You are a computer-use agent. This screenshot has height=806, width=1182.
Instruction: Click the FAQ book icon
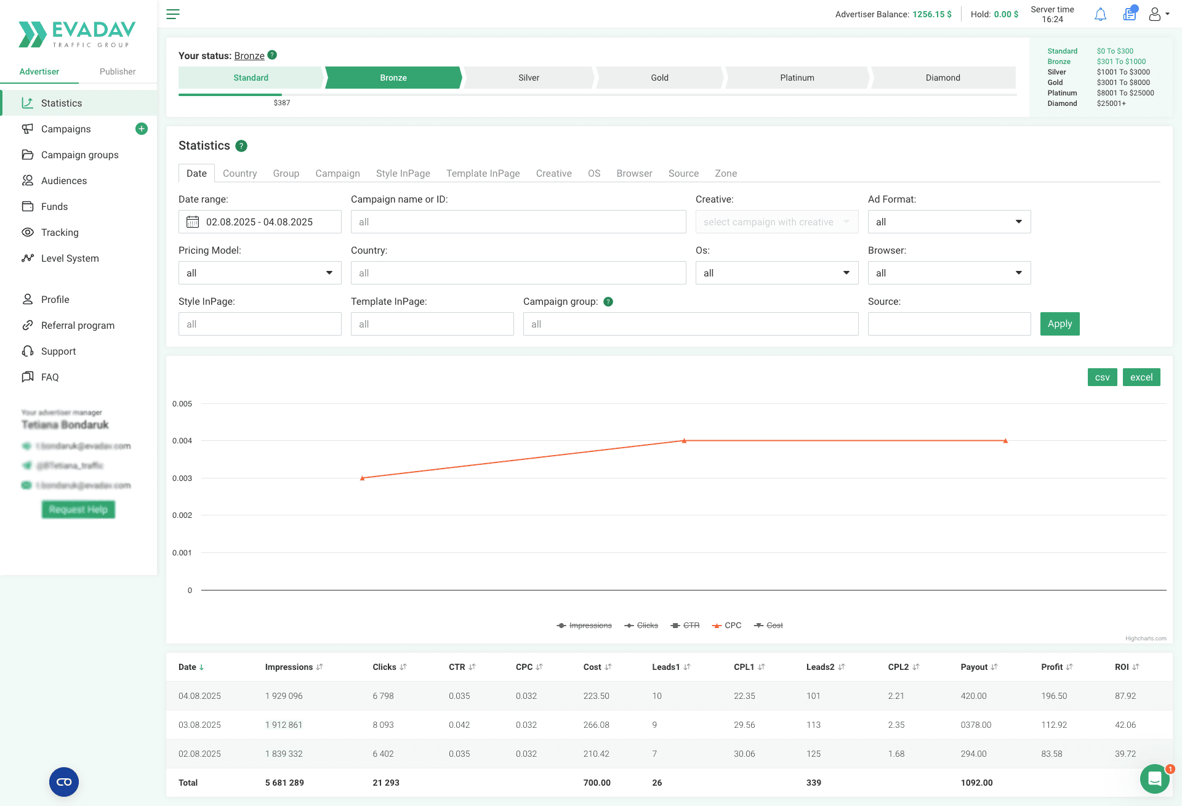[x=27, y=377]
